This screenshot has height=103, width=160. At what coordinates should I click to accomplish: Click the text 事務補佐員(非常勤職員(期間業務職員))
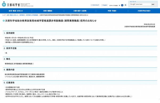point(19,64)
